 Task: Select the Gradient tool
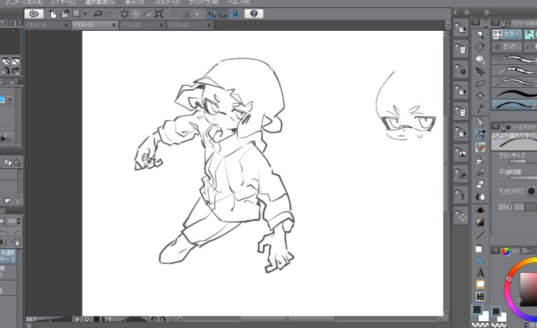(x=480, y=223)
